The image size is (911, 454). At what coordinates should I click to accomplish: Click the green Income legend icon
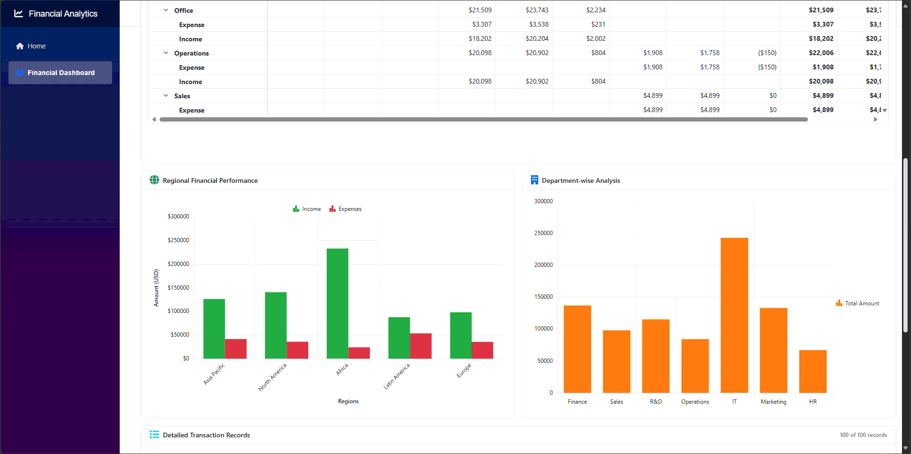coord(295,208)
